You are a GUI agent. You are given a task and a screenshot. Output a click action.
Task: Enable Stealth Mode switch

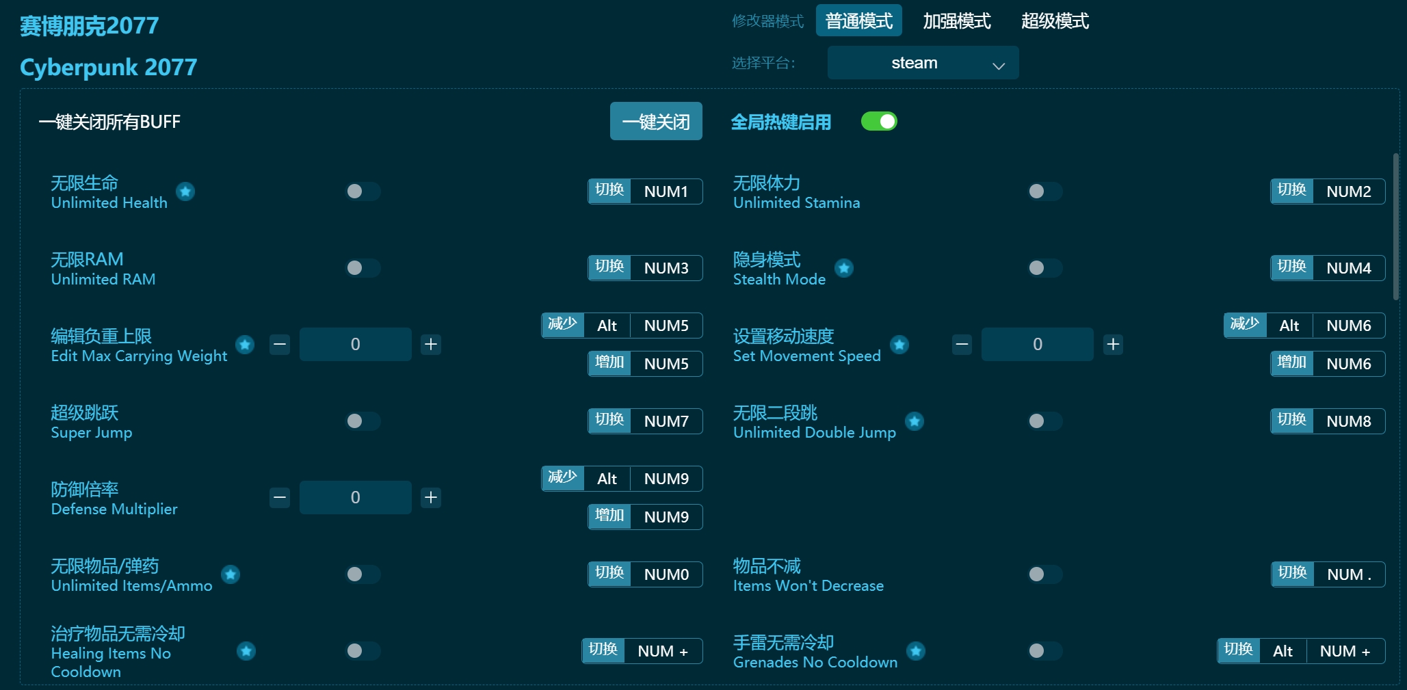(1045, 268)
